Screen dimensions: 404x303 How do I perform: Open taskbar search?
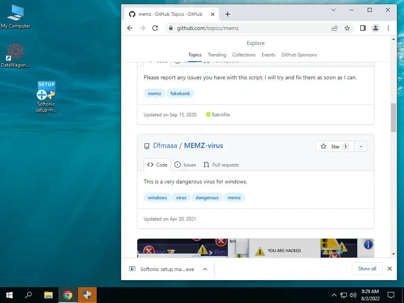28,295
